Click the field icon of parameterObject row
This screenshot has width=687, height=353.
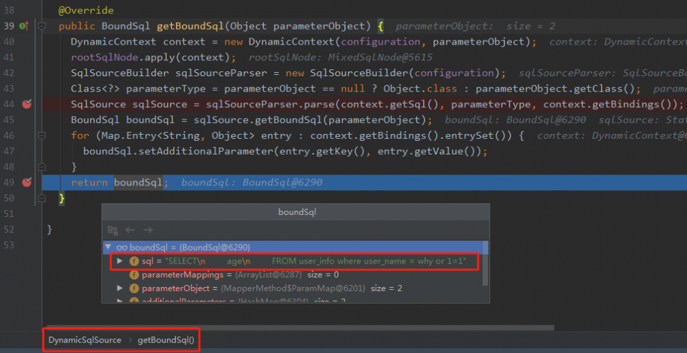click(134, 288)
